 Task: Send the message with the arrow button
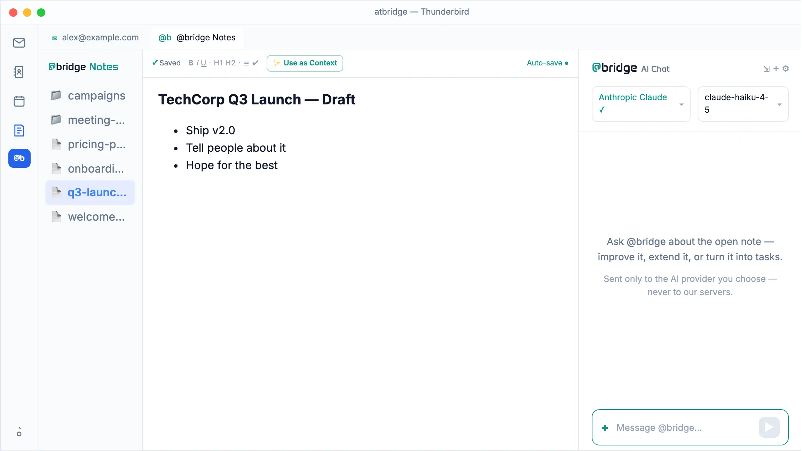tap(769, 427)
